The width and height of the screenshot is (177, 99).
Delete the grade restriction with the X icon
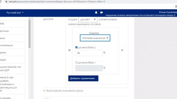click(122, 50)
